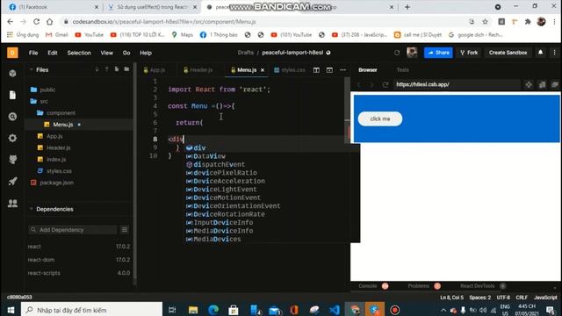Screen dimensions: 562x316
Task: Click the Add Dependency input field
Action: [x=73, y=230]
